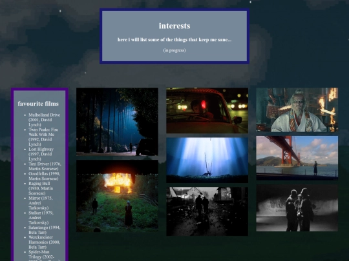This screenshot has height=261, width=349.
Task: Select the Satantango list entry
Action: tap(45, 229)
